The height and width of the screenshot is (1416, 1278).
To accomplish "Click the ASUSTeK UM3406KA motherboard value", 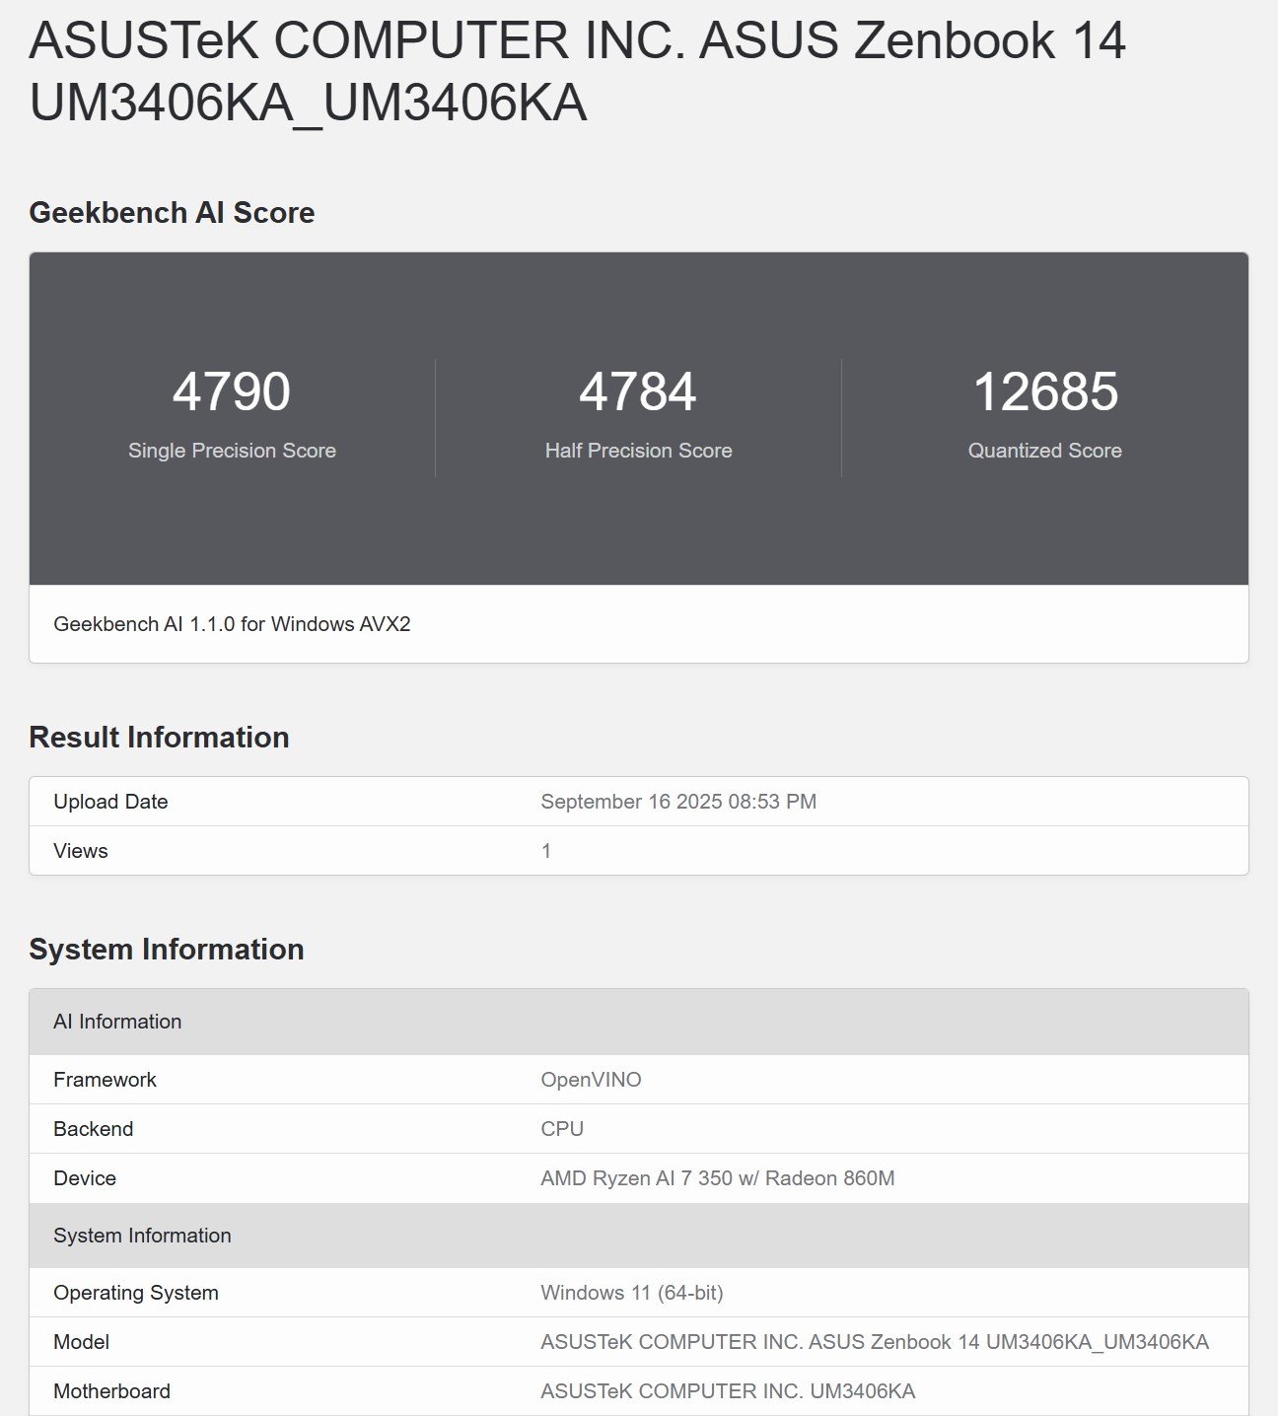I will (728, 1391).
